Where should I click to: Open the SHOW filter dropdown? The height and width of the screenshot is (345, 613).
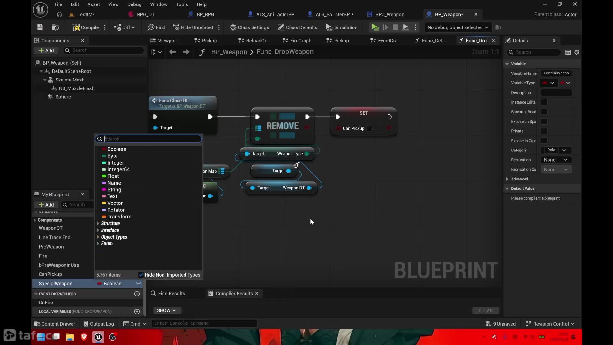[x=167, y=310]
